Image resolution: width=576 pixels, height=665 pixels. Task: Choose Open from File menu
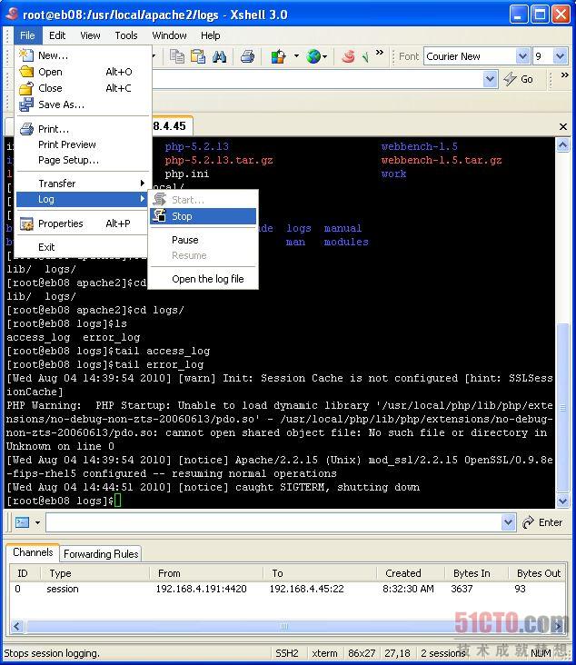point(84,72)
